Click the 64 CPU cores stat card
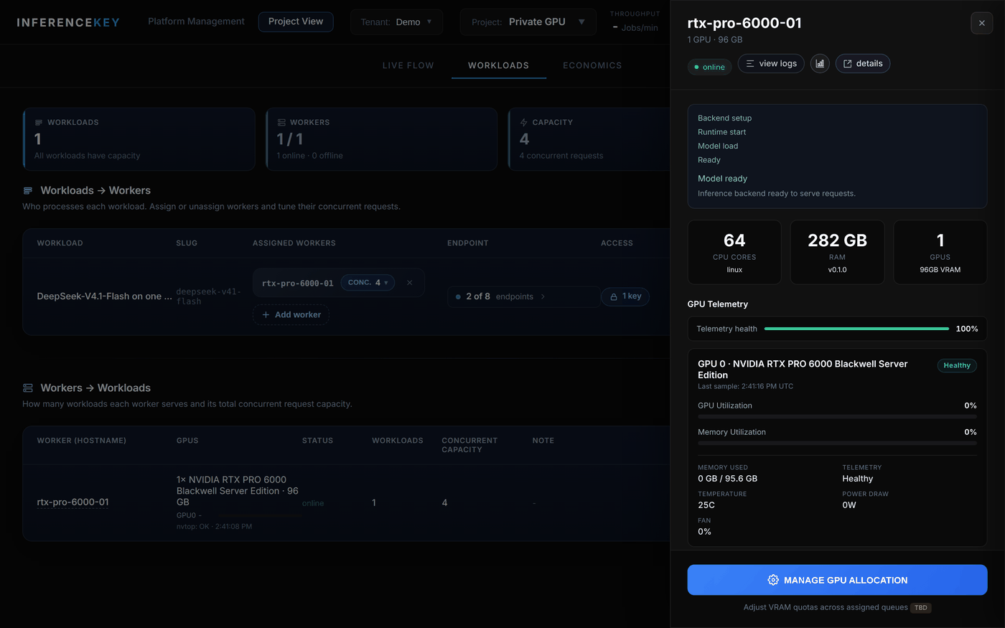This screenshot has height=628, width=1005. [734, 252]
